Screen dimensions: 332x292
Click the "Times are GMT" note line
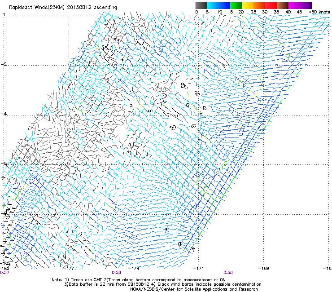[139, 280]
